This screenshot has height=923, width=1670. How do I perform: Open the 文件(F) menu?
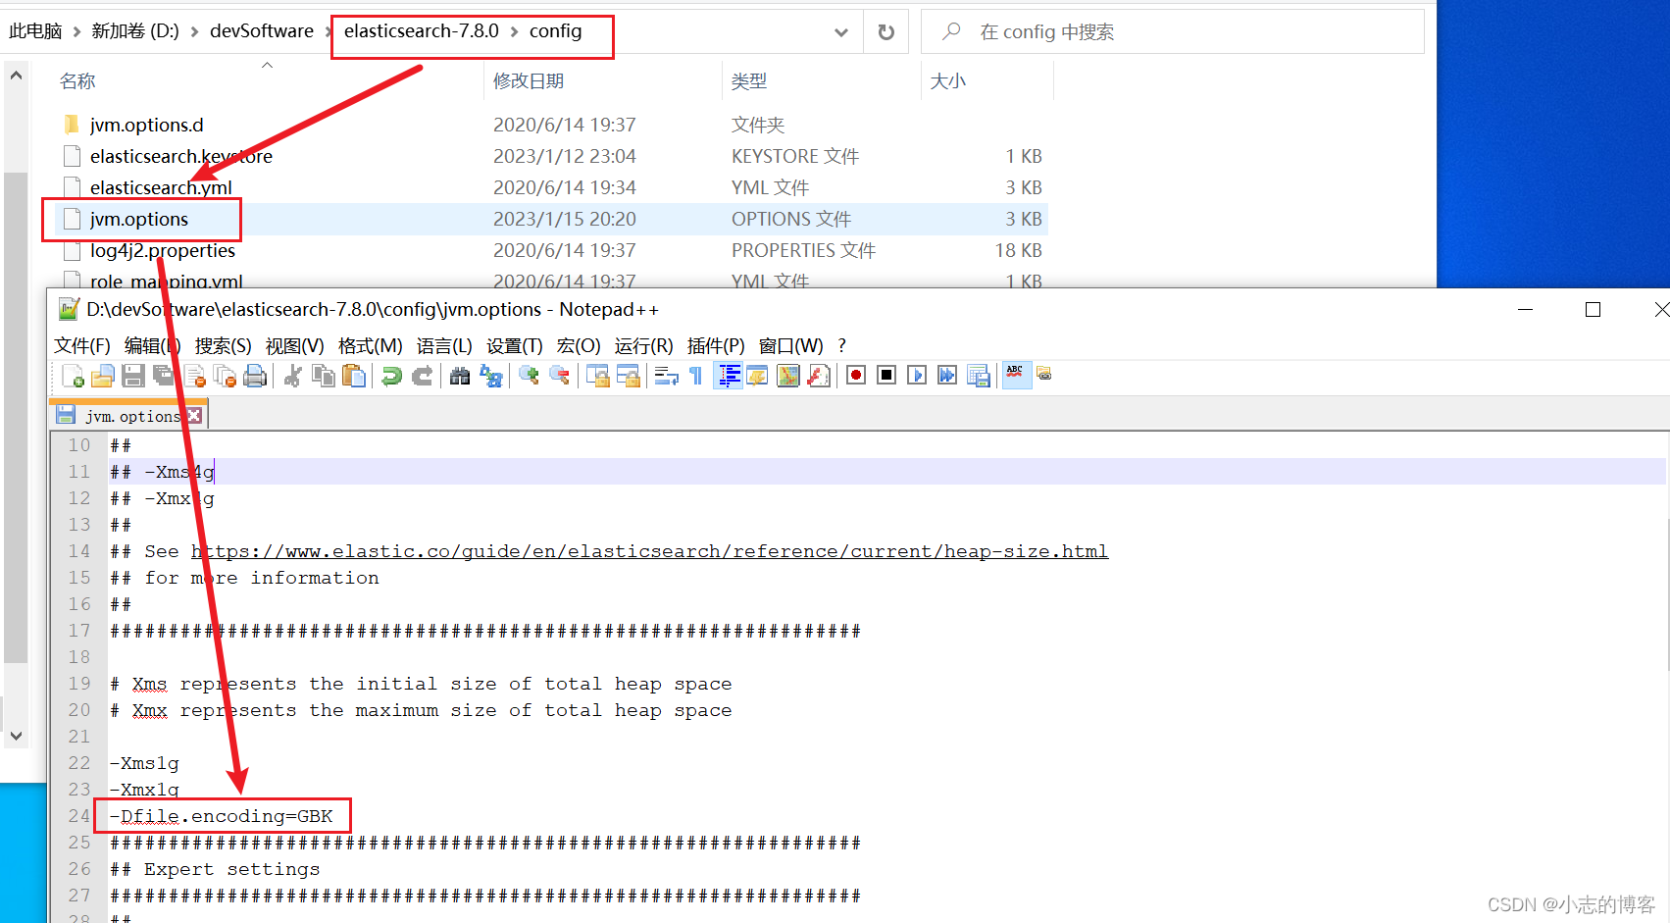pyautogui.click(x=82, y=345)
